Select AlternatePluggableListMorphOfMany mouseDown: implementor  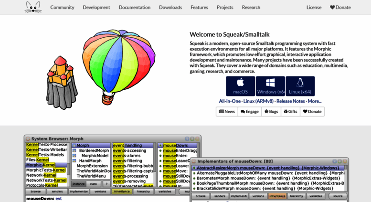pyautogui.click(x=268, y=173)
